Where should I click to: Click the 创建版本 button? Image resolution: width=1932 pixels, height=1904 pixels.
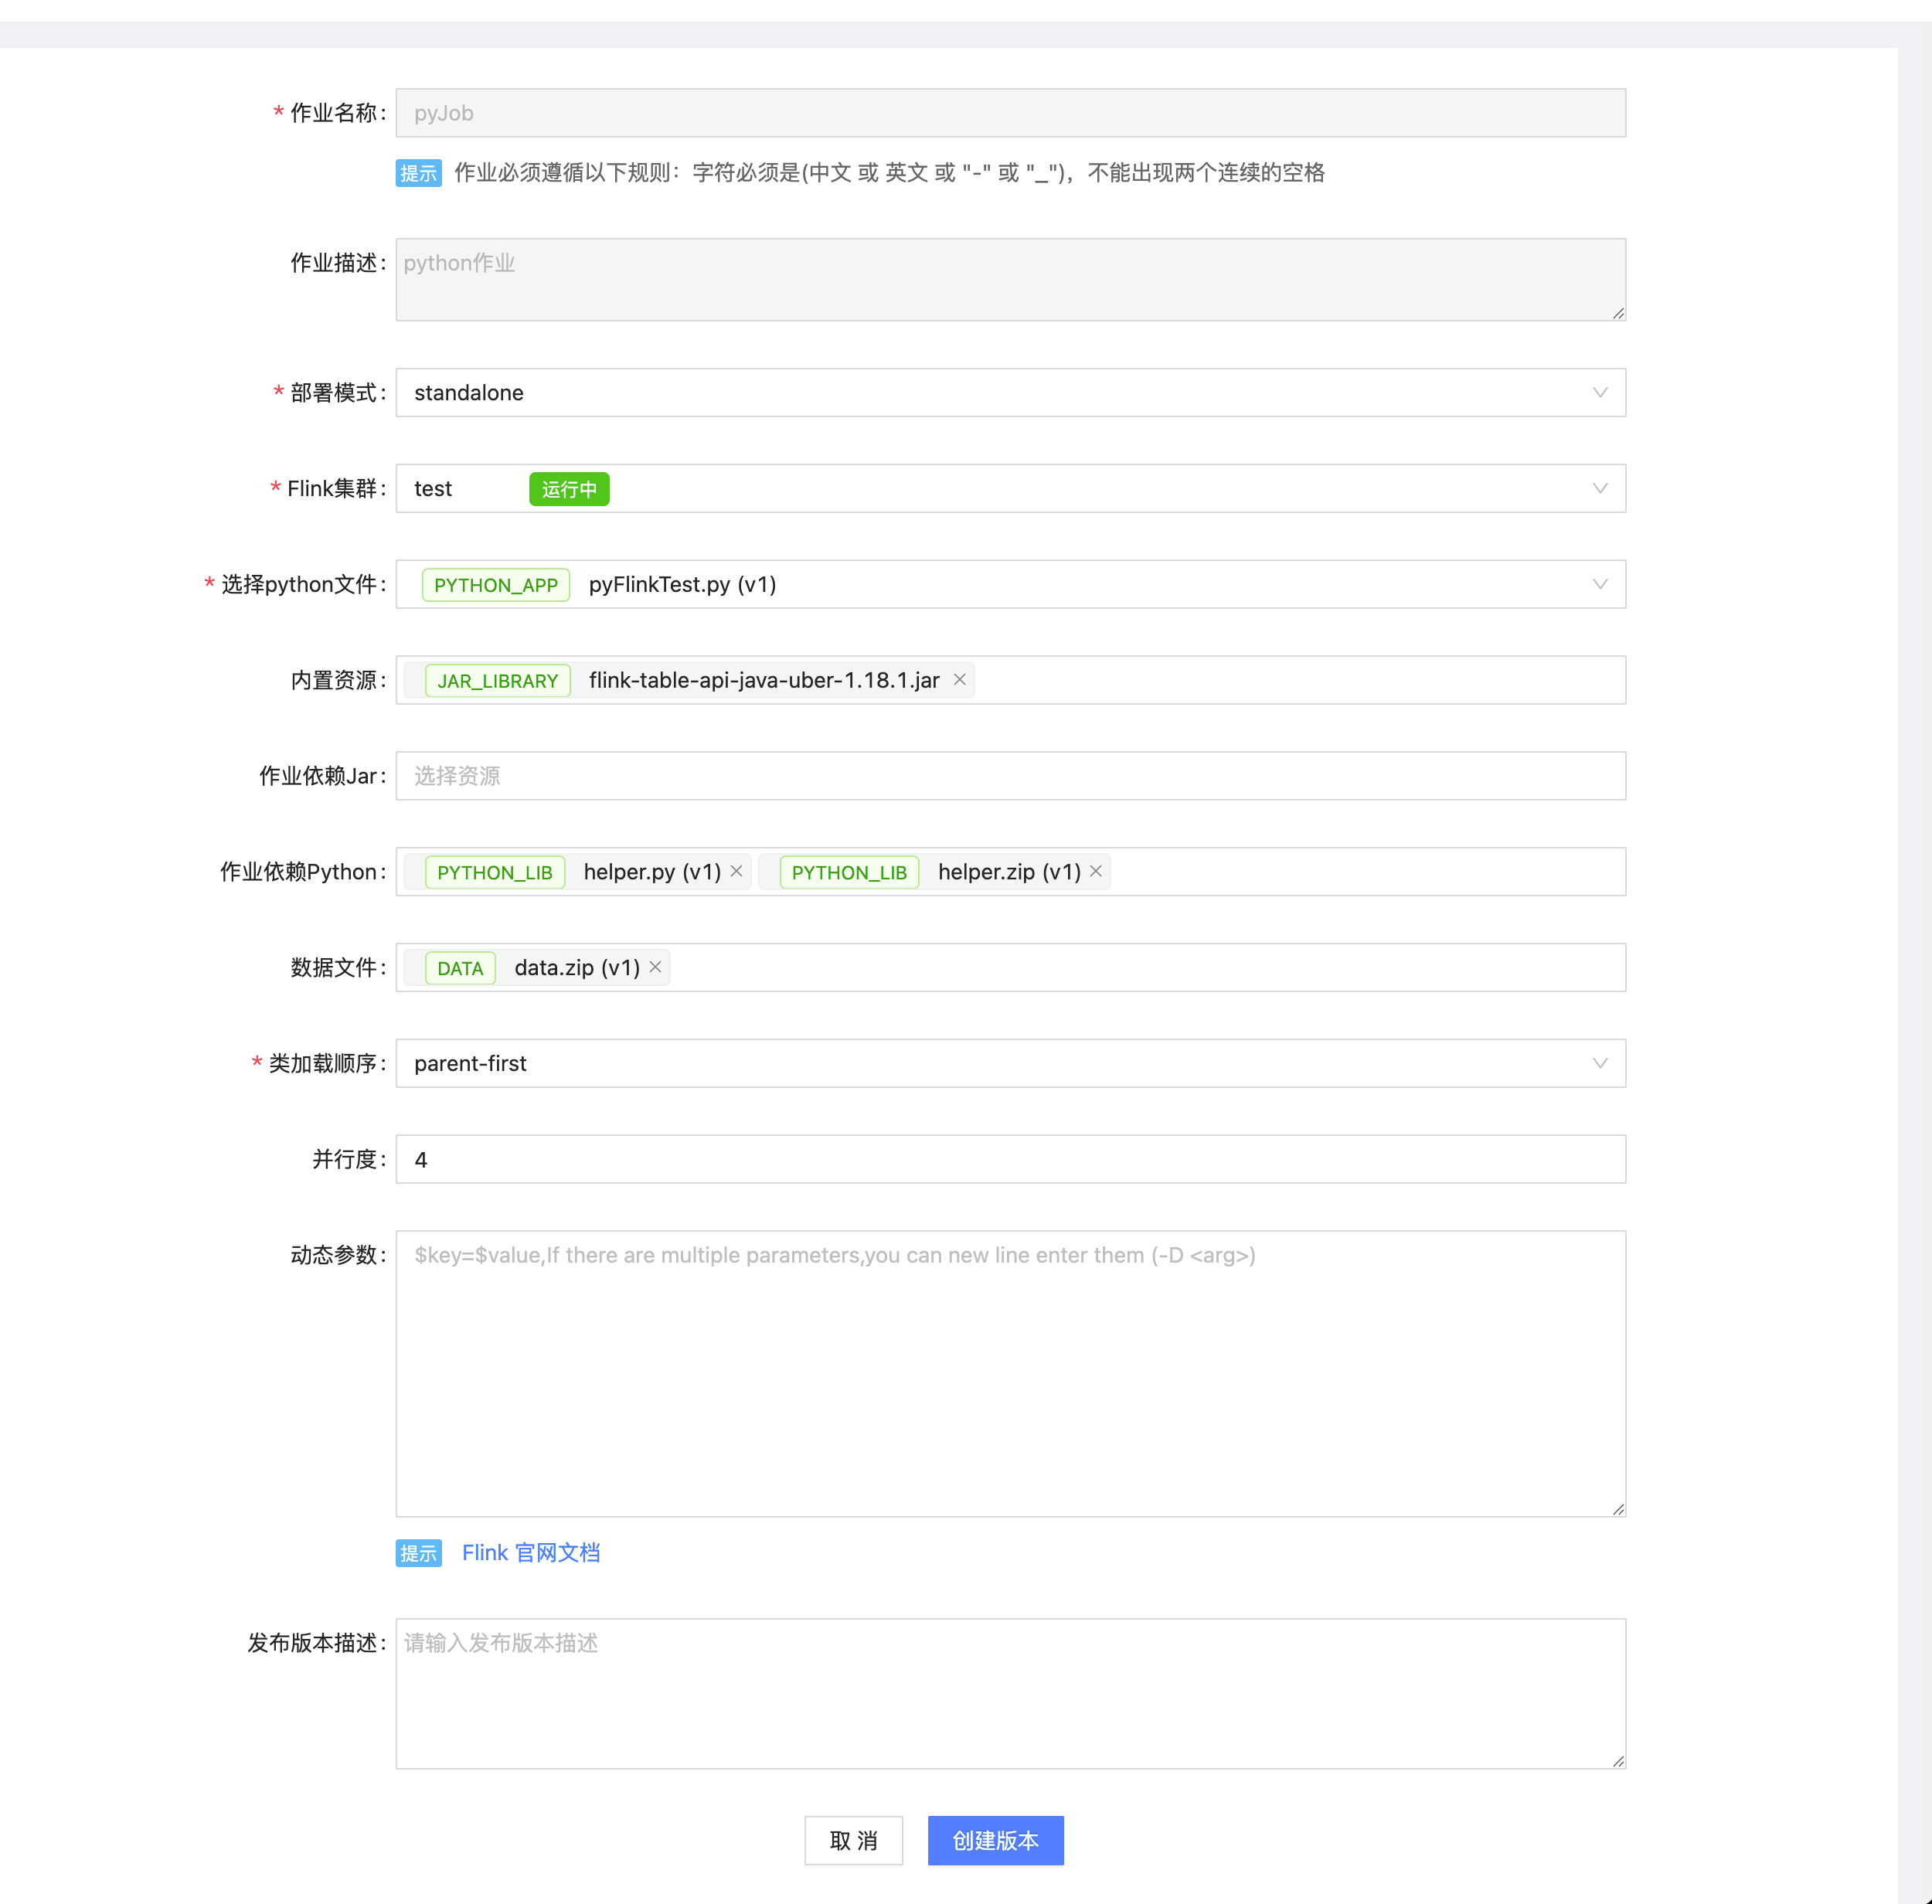point(995,1840)
